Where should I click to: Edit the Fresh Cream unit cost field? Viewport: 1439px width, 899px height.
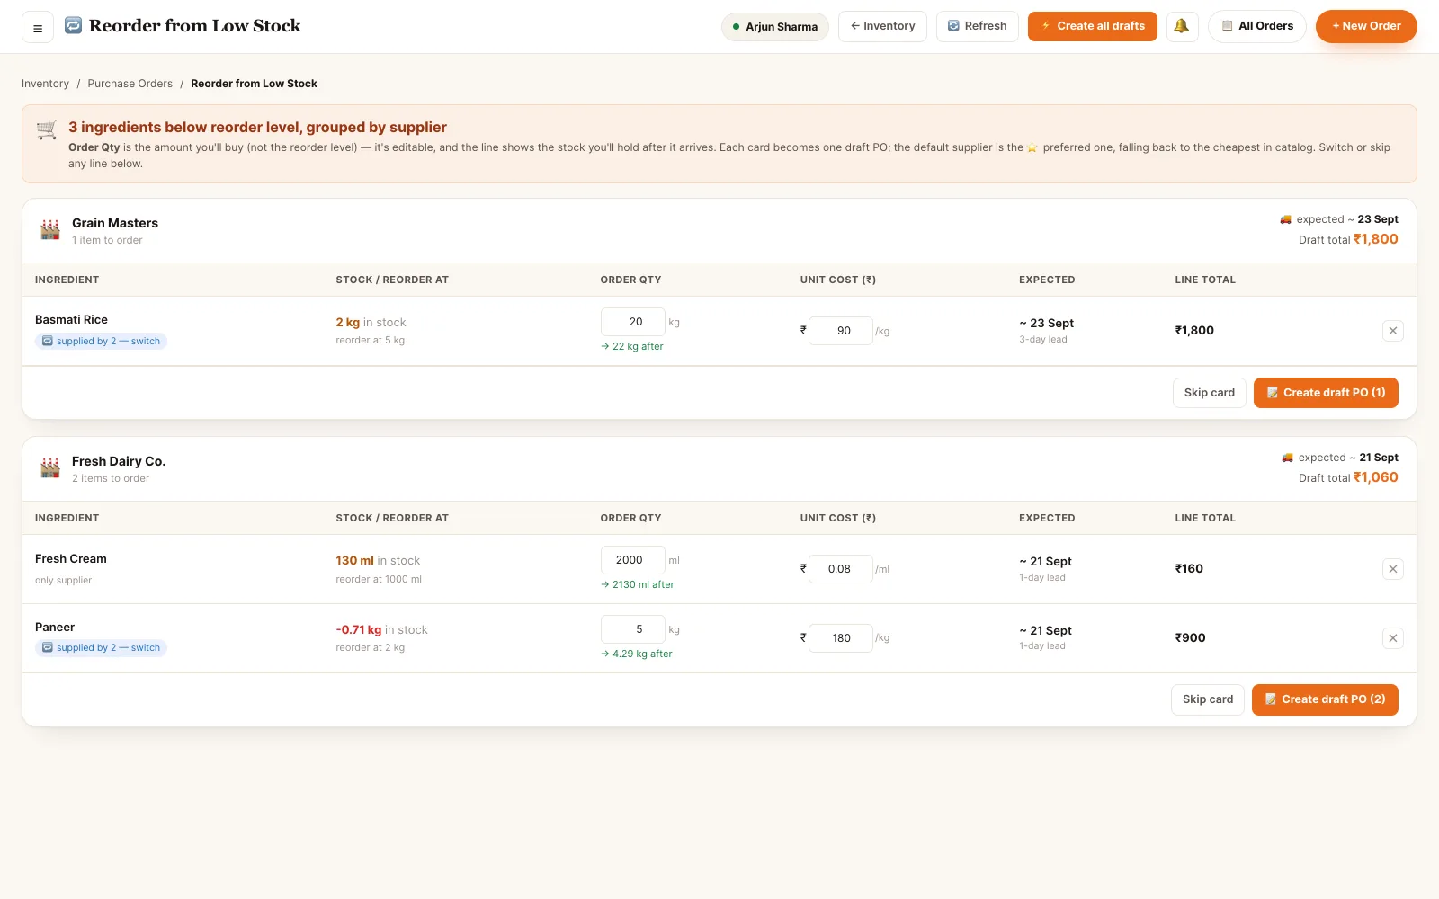tap(841, 569)
